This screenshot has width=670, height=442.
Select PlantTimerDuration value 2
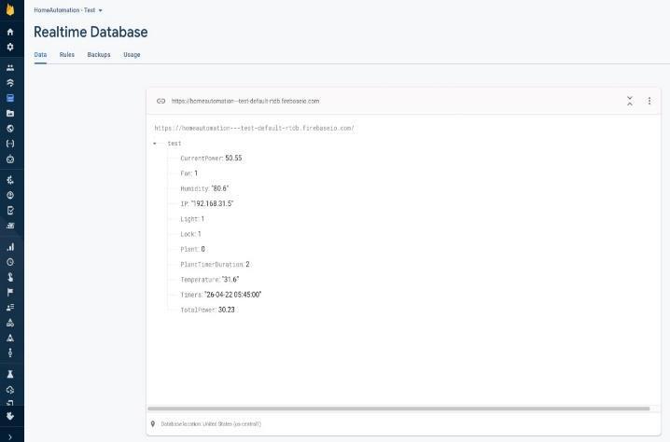click(247, 264)
